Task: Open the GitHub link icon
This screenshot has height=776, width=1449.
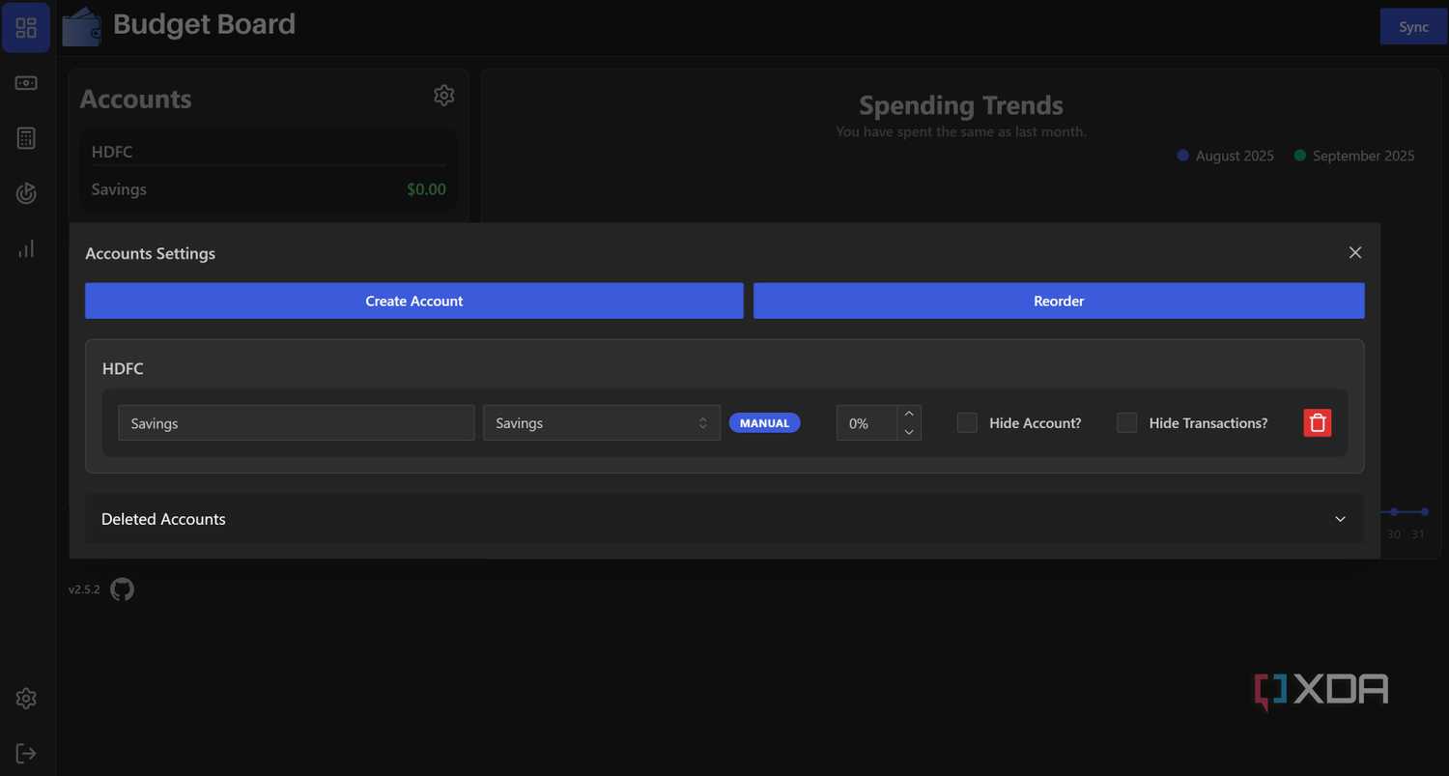Action: tap(122, 589)
